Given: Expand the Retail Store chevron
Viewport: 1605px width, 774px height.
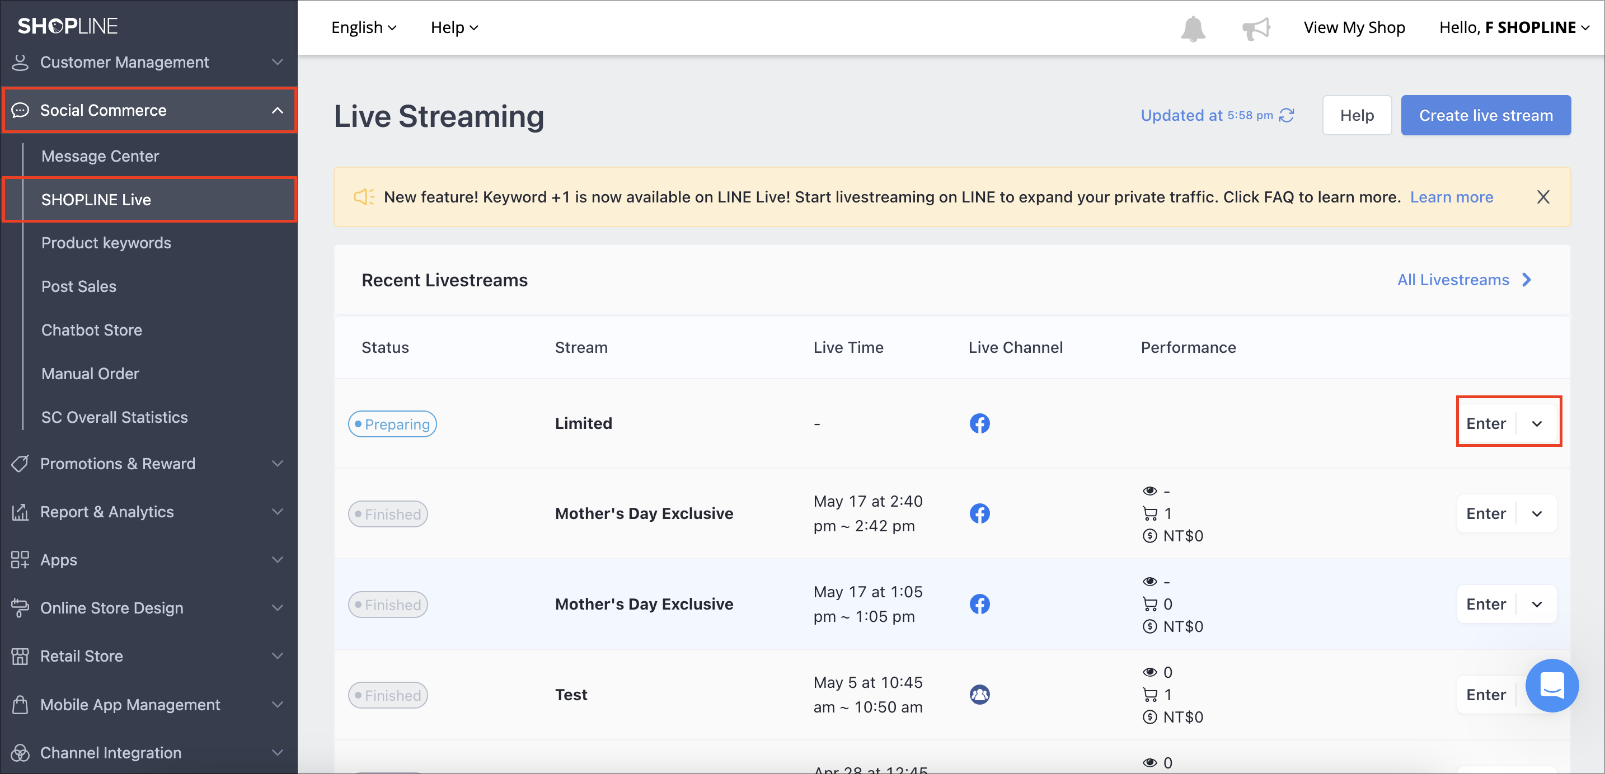Looking at the screenshot, I should click(277, 655).
